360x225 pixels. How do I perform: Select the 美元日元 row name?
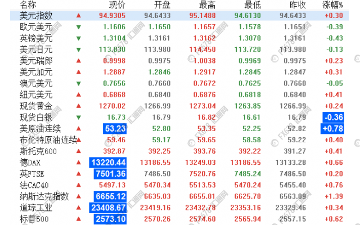36,49
